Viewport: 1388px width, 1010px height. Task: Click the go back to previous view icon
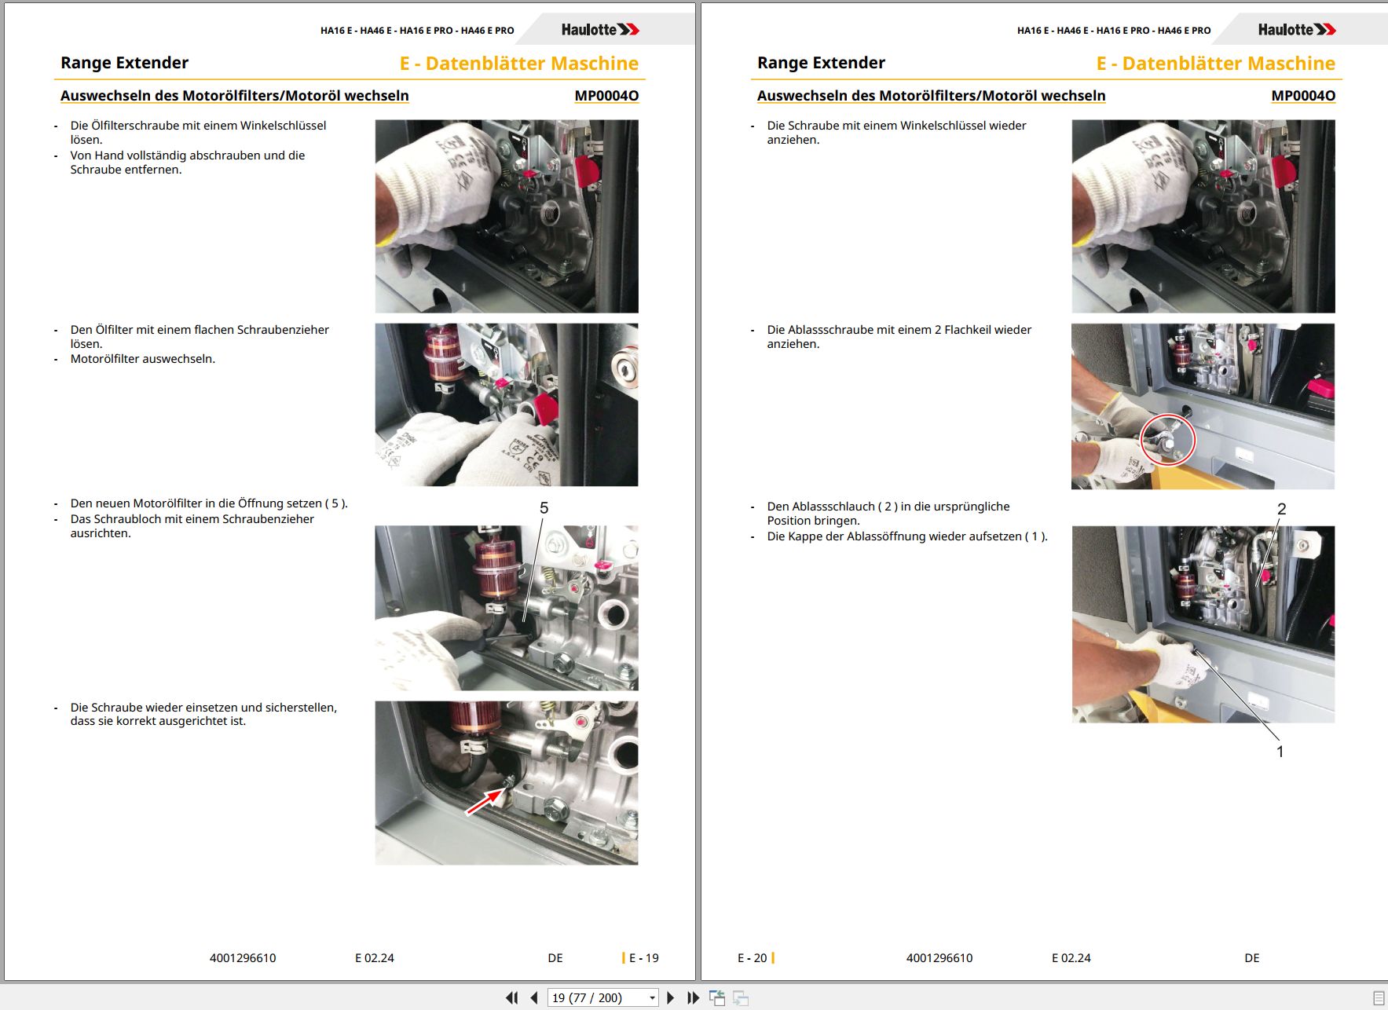point(717,997)
